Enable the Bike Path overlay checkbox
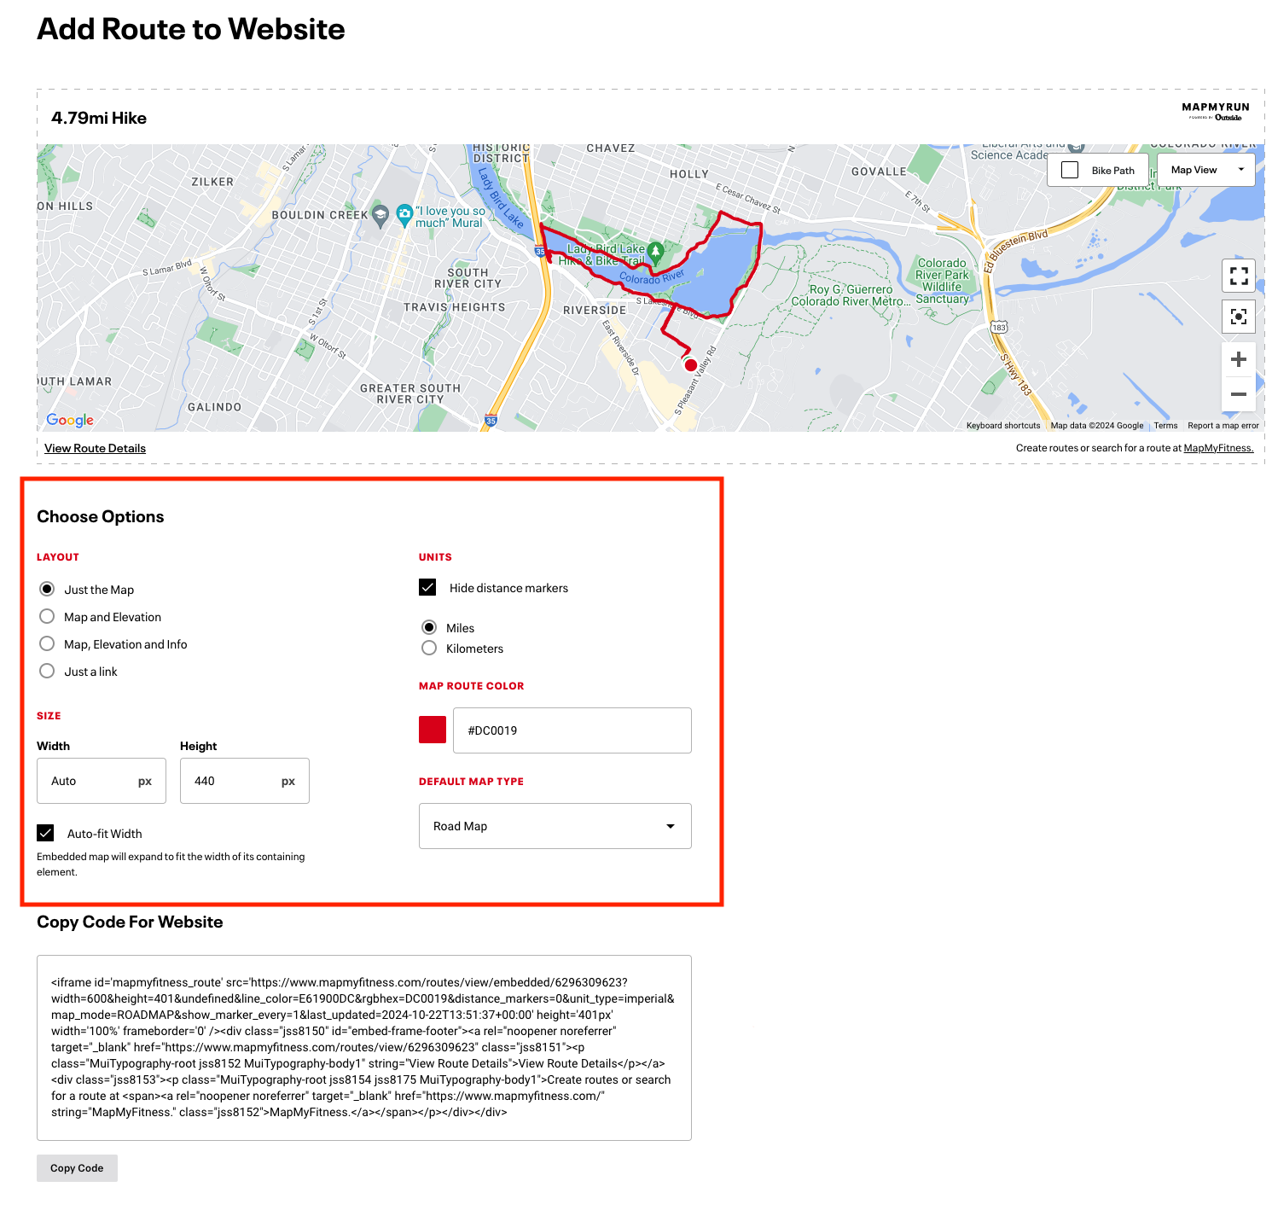This screenshot has height=1216, width=1272. pos(1069,170)
